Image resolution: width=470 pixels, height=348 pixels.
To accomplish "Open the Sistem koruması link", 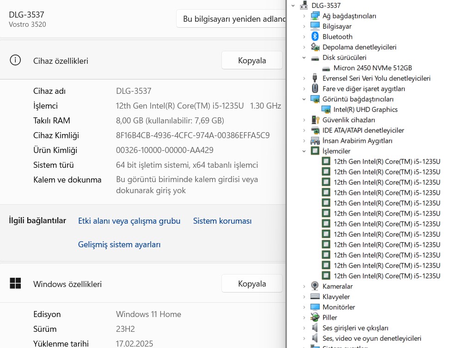I will 222,221.
